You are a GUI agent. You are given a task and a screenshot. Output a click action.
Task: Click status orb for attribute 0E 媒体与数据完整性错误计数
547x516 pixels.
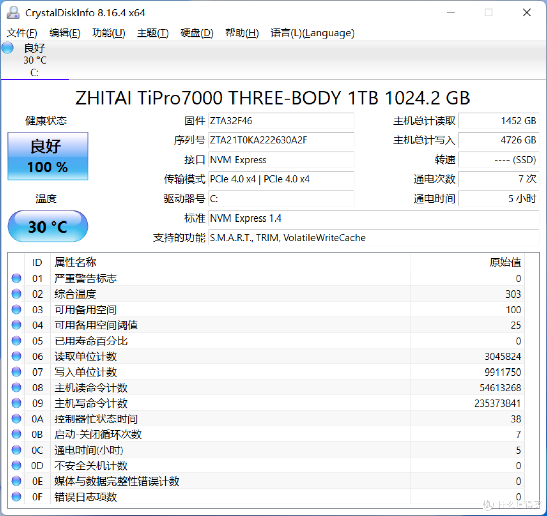point(16,481)
